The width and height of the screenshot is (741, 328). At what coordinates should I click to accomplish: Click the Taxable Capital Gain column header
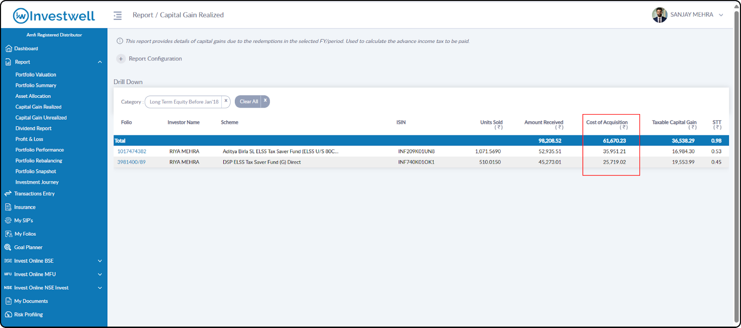click(674, 124)
